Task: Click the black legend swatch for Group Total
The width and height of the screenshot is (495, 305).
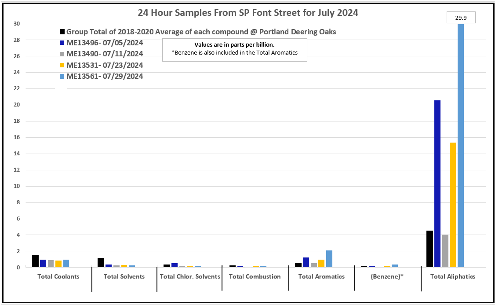Action: click(62, 32)
